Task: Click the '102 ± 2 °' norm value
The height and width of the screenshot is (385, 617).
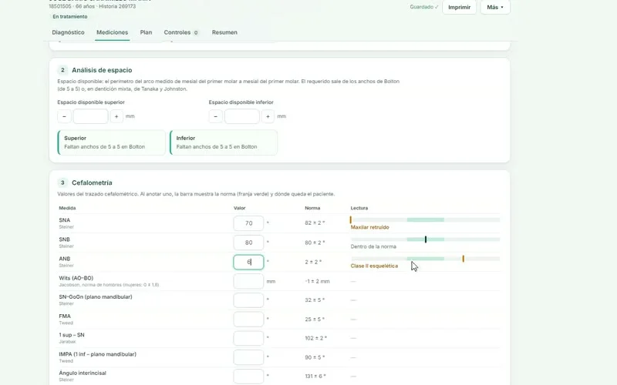Action: [x=316, y=338]
